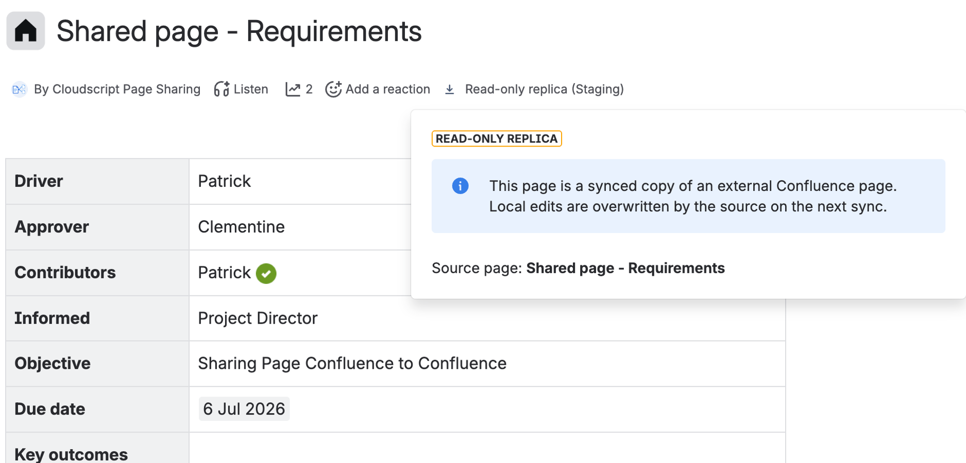
Task: Select the Contributors header cell
Action: tap(97, 273)
